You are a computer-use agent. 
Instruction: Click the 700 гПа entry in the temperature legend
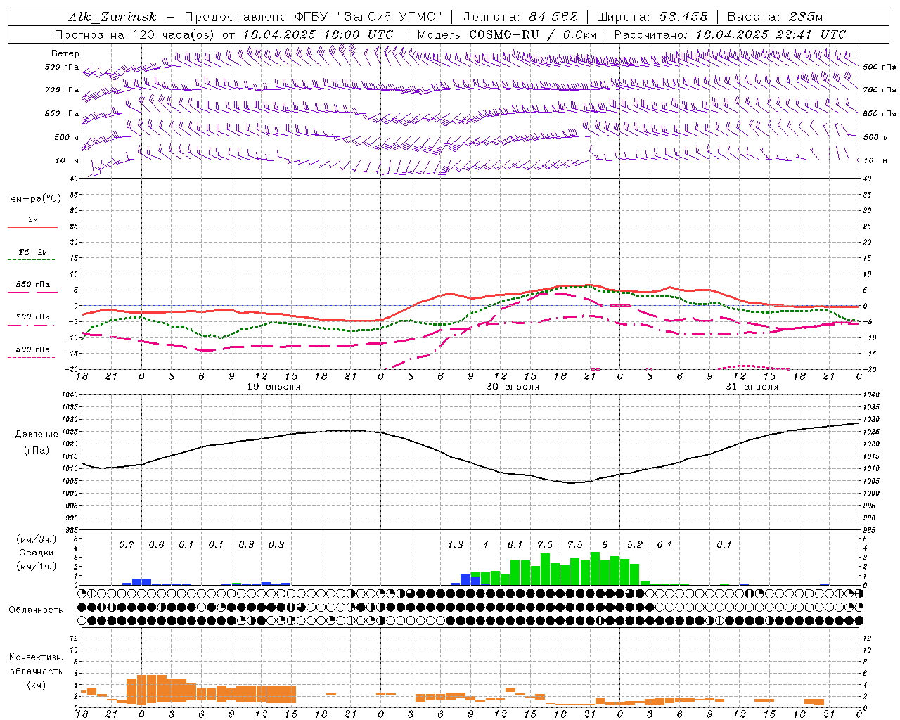click(33, 317)
